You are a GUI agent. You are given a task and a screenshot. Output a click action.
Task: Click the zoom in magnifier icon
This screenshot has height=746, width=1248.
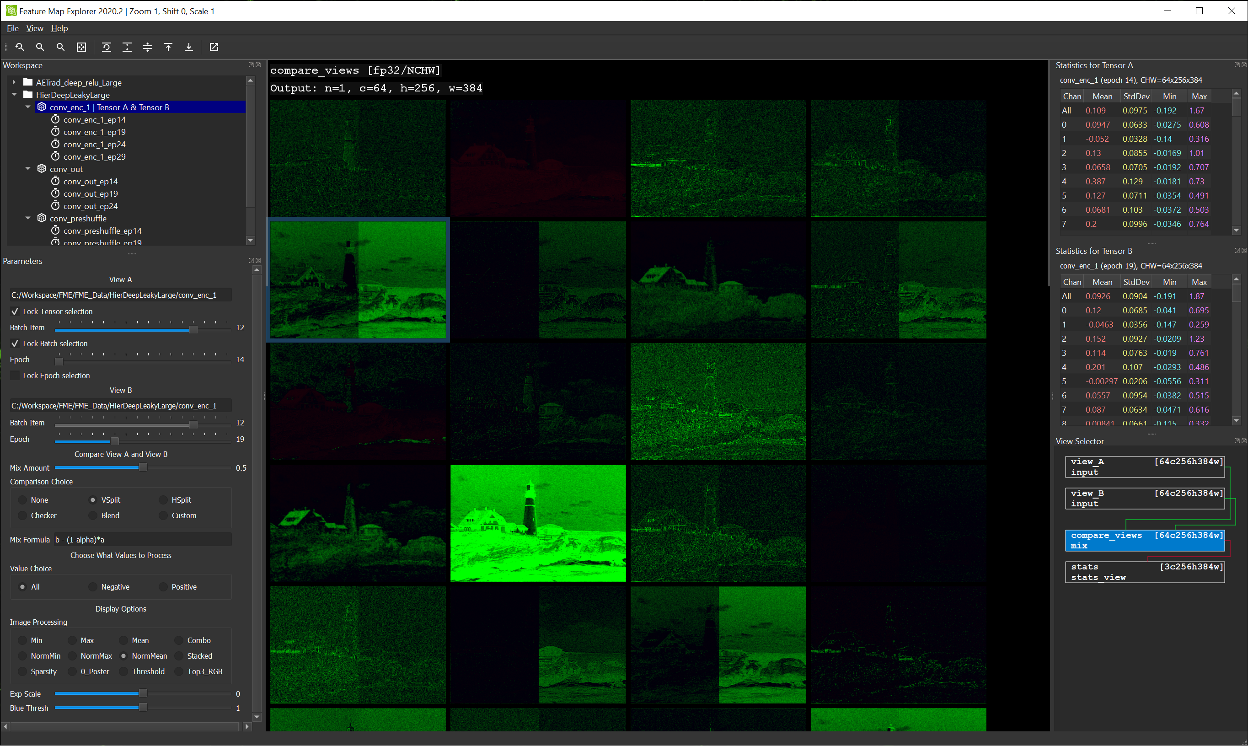click(x=40, y=47)
